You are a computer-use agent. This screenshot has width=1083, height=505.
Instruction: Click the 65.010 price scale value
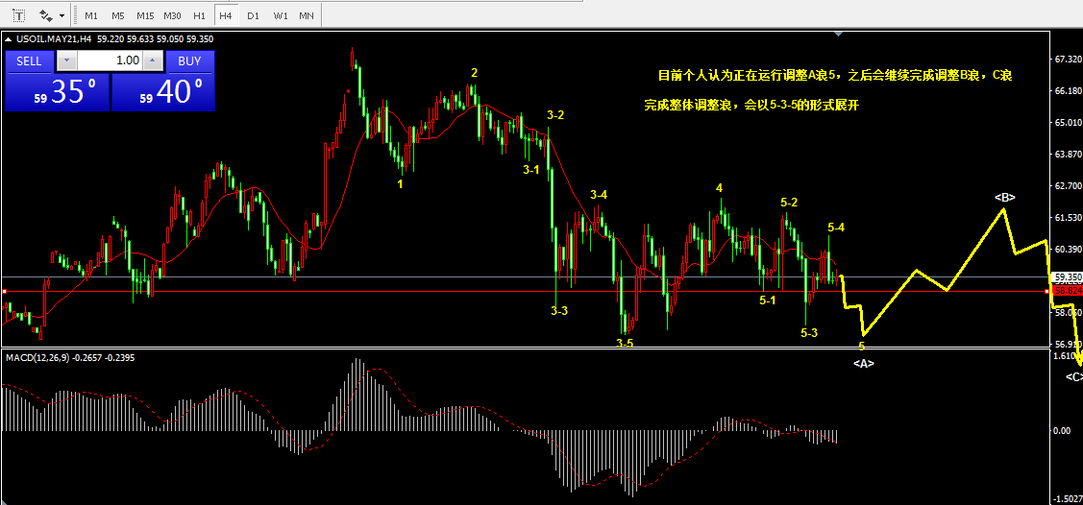[x=1067, y=123]
